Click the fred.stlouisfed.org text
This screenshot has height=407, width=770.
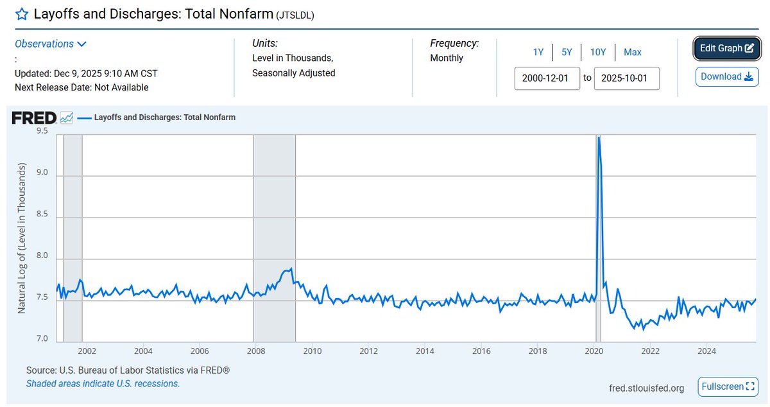[646, 388]
